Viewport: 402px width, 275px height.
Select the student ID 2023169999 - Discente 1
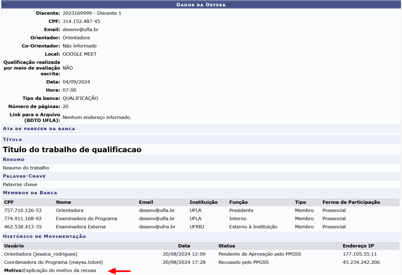point(92,13)
